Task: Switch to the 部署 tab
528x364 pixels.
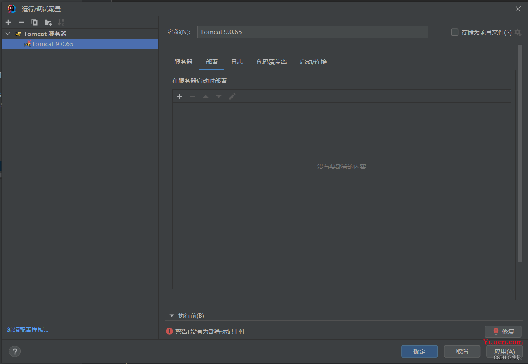Action: (x=212, y=62)
